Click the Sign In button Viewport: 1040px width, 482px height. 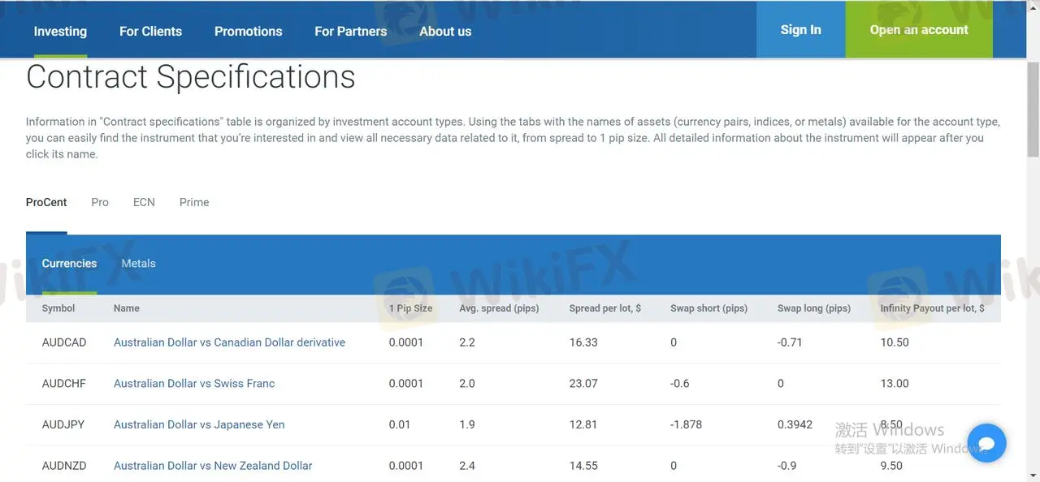click(x=800, y=29)
